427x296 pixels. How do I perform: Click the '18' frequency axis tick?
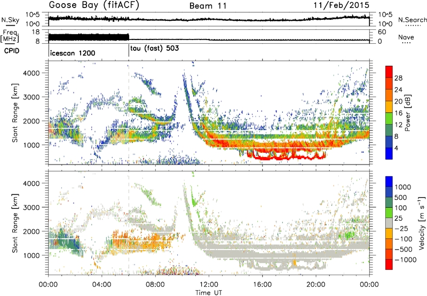[36, 32]
